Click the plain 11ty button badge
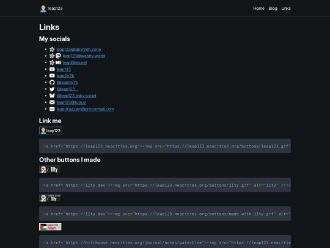The image size is (330, 248). (x=50, y=170)
